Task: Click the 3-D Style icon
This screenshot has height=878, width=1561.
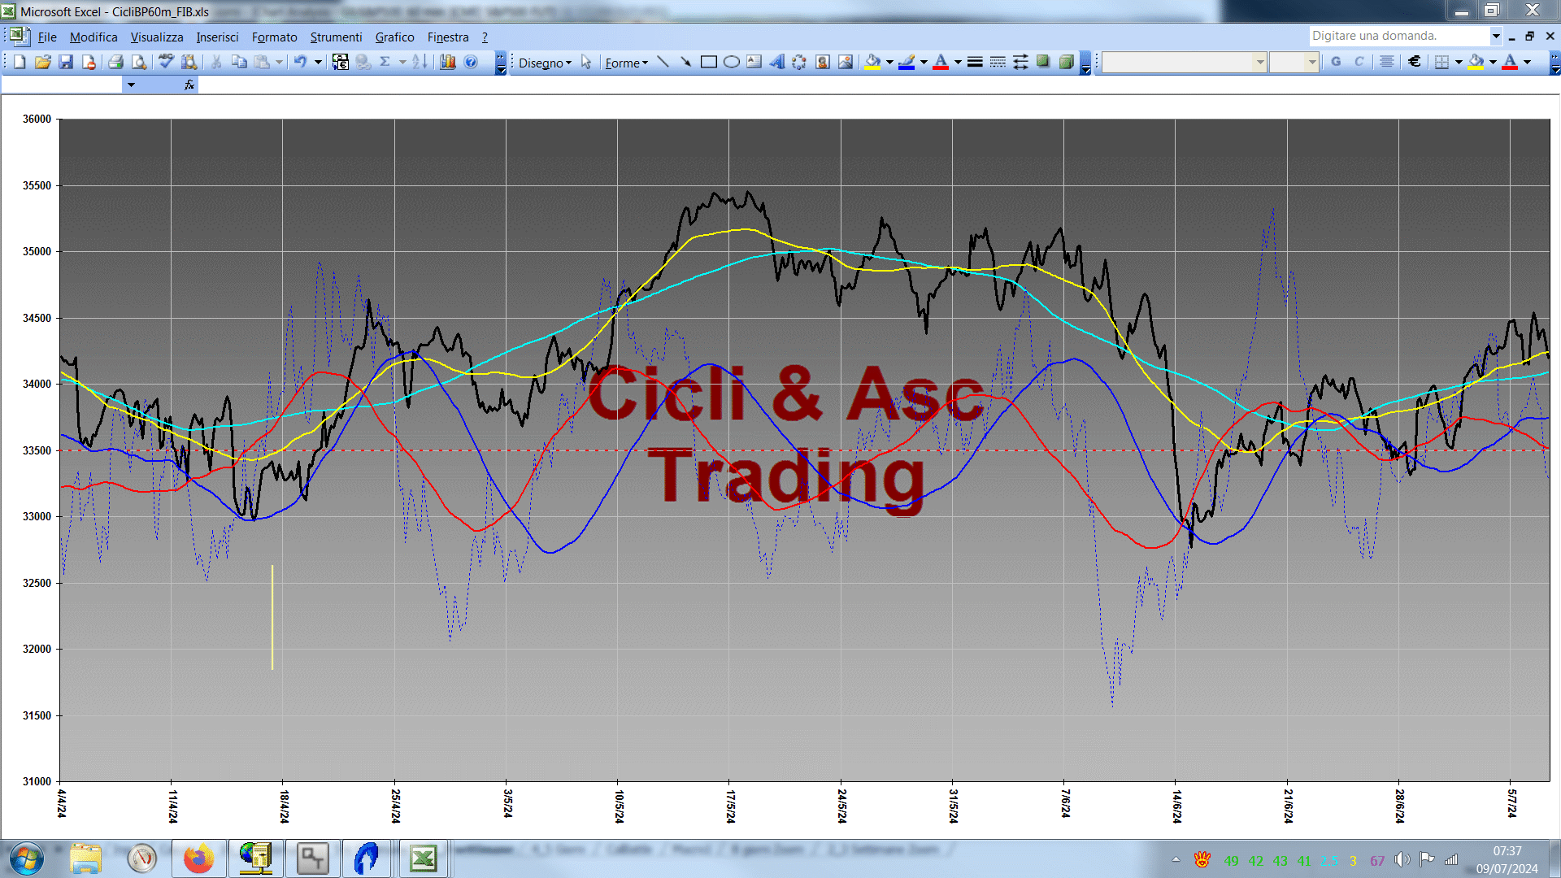Action: point(1066,62)
